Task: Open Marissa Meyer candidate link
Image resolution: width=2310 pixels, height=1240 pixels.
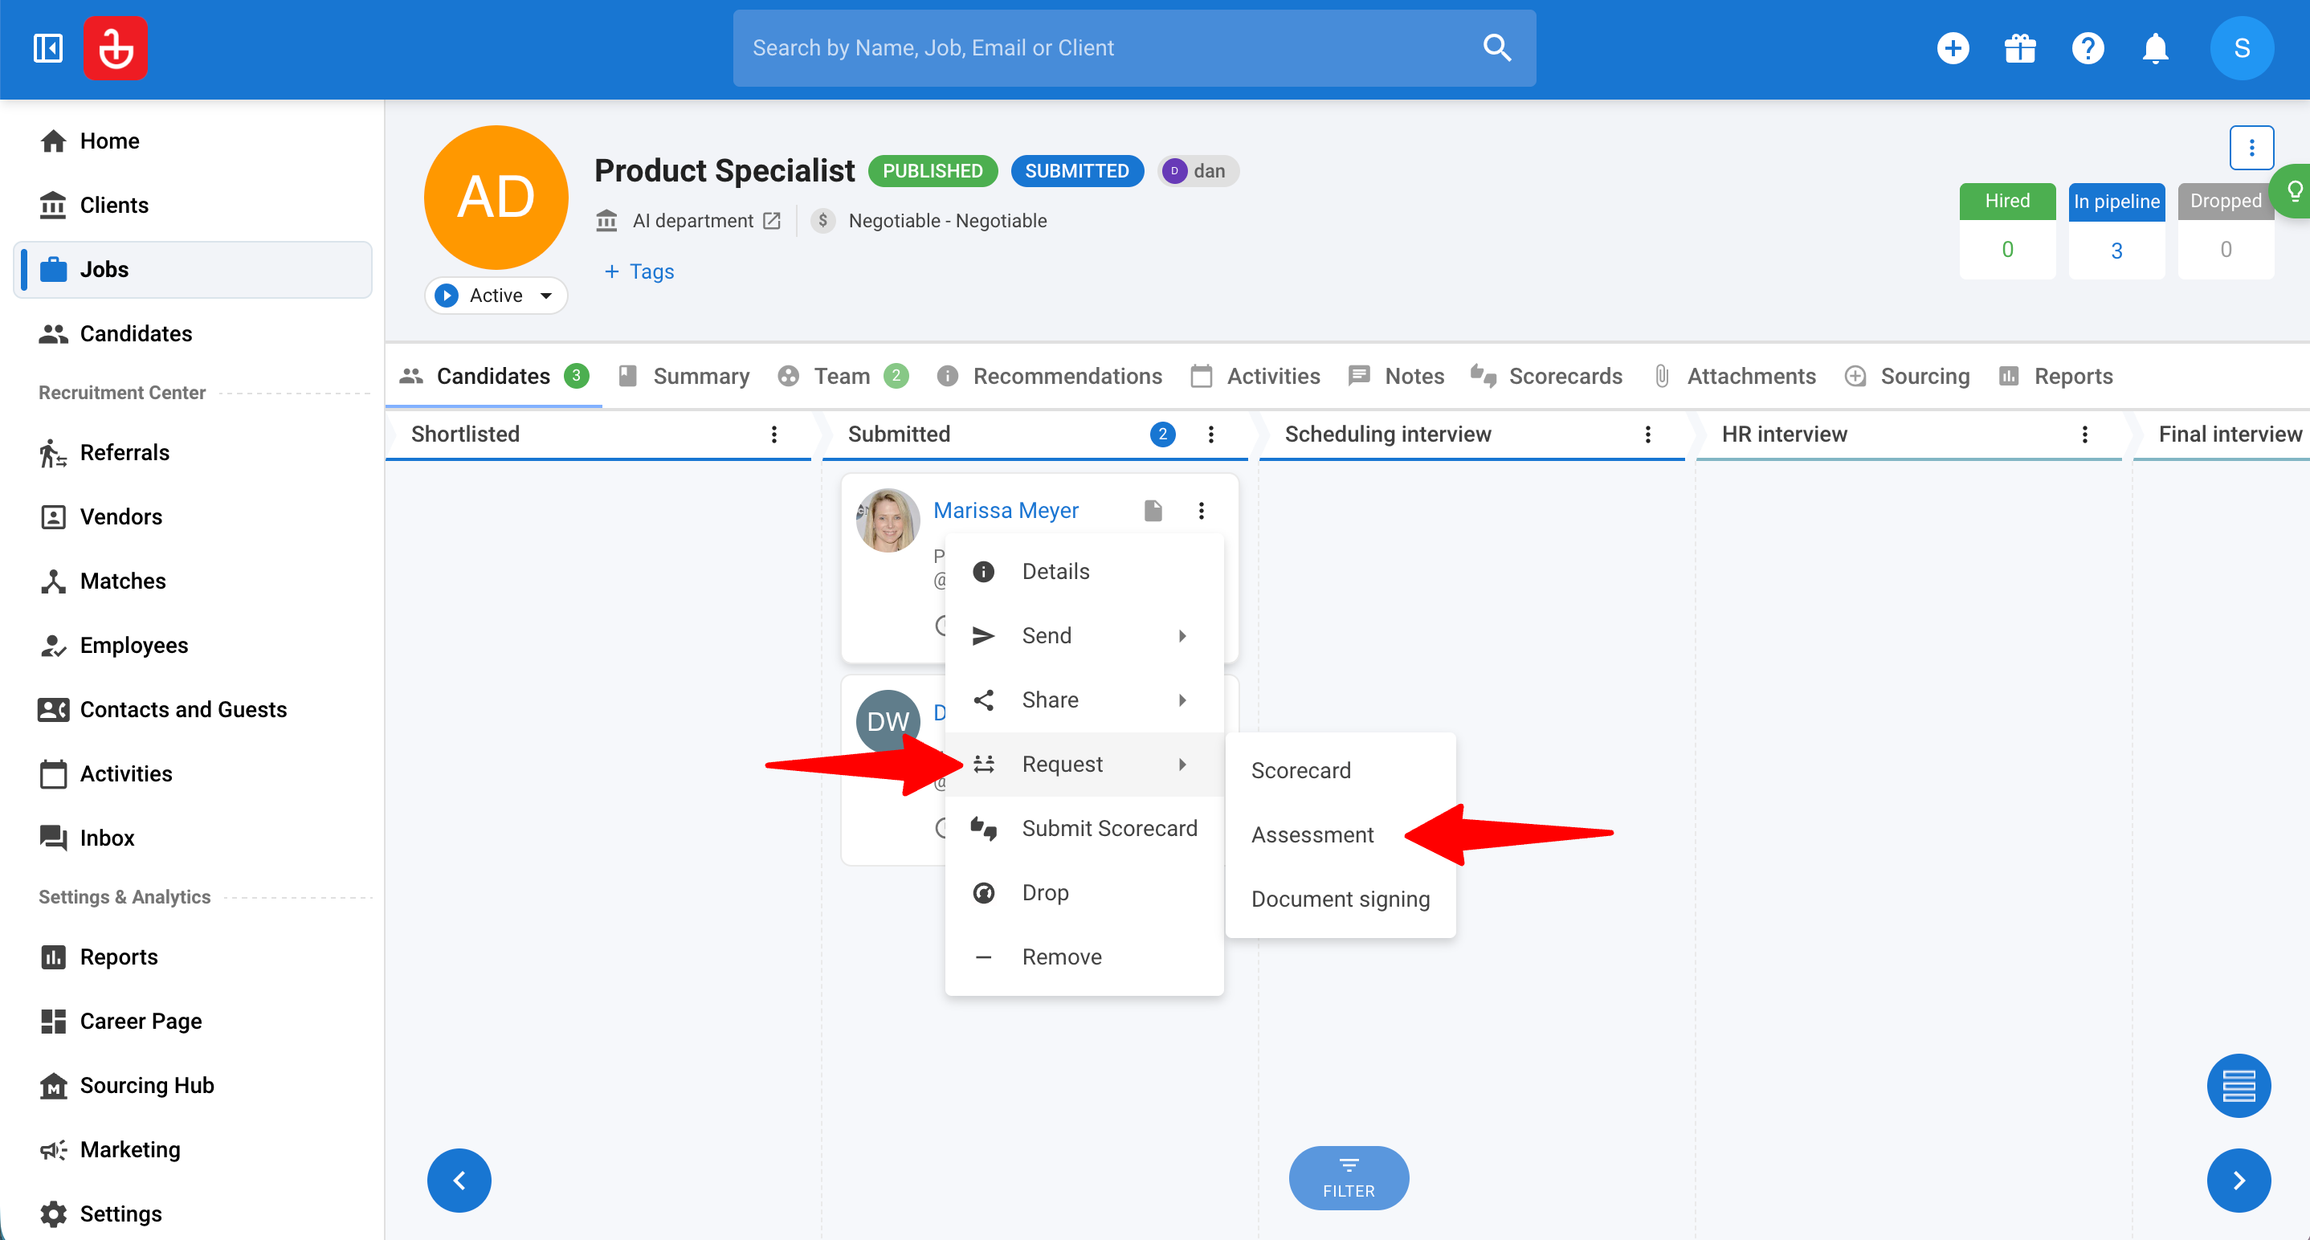Action: click(x=1006, y=510)
